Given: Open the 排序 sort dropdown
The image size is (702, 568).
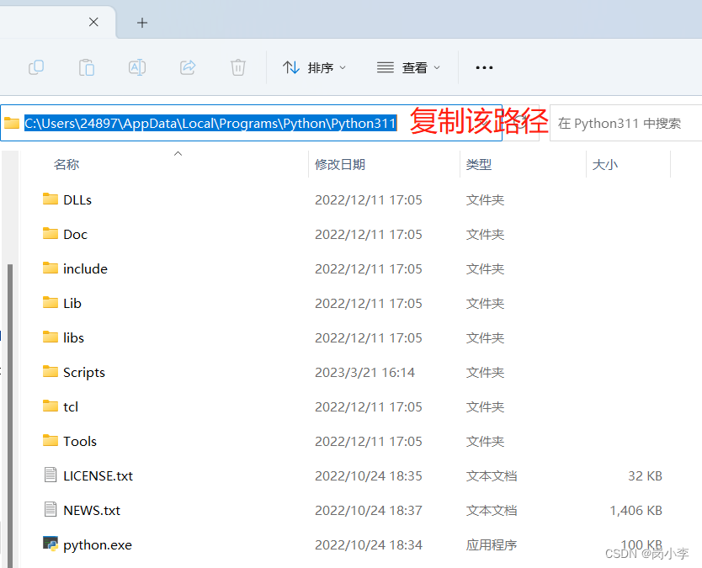Looking at the screenshot, I should (x=314, y=67).
